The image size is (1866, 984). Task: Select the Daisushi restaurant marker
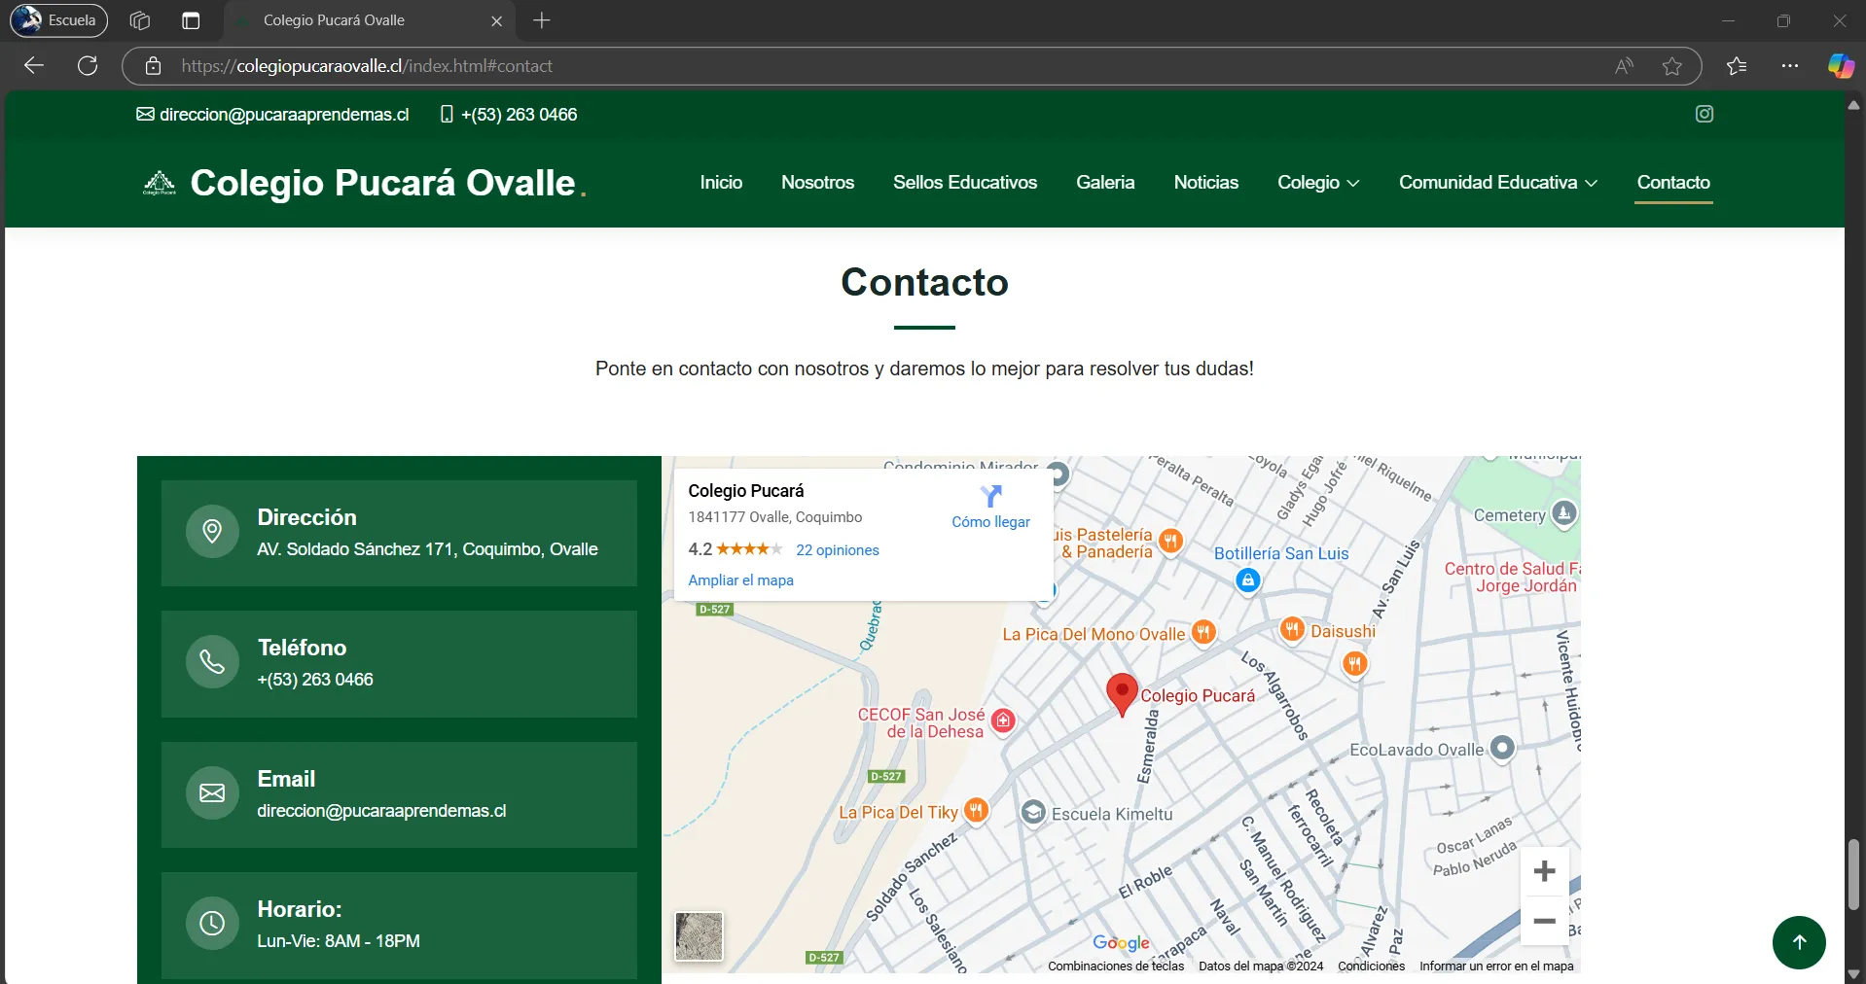pos(1292,629)
